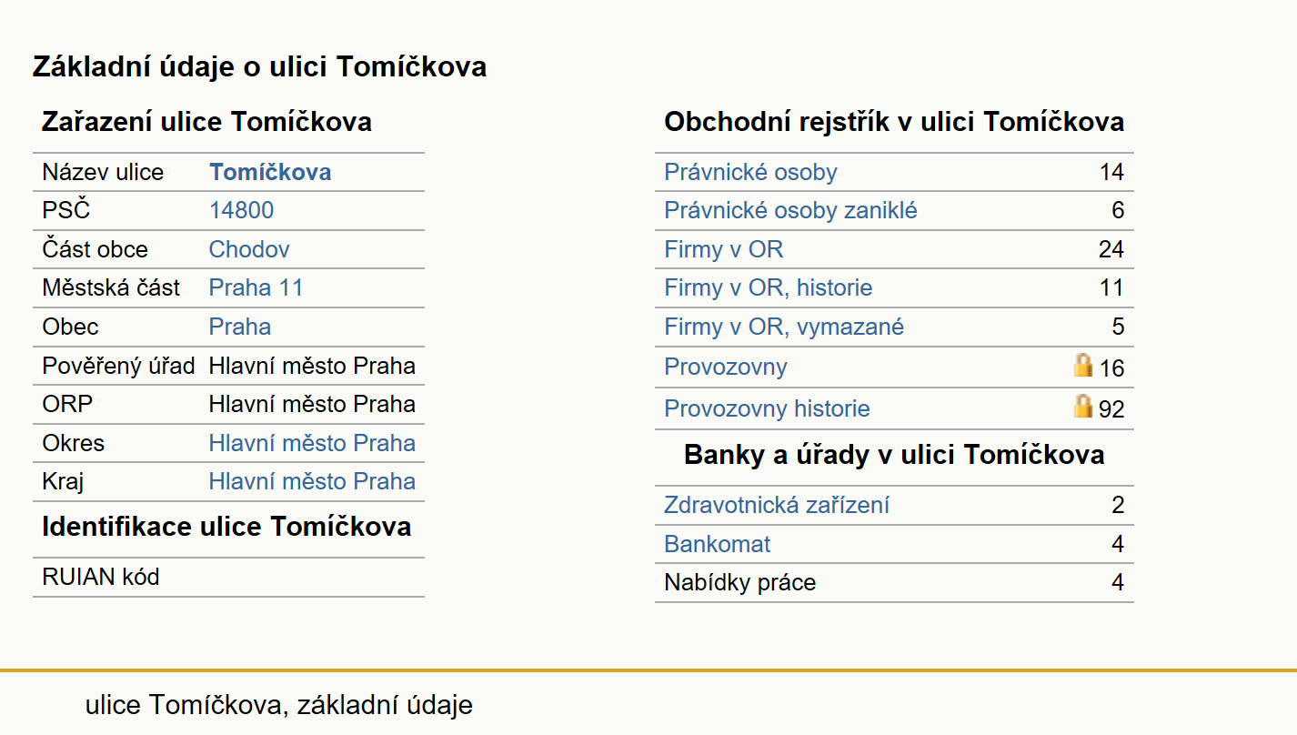Viewport: 1297px width, 735px height.
Task: Open Hlavní město Praha link in Okres row
Action: click(x=312, y=443)
